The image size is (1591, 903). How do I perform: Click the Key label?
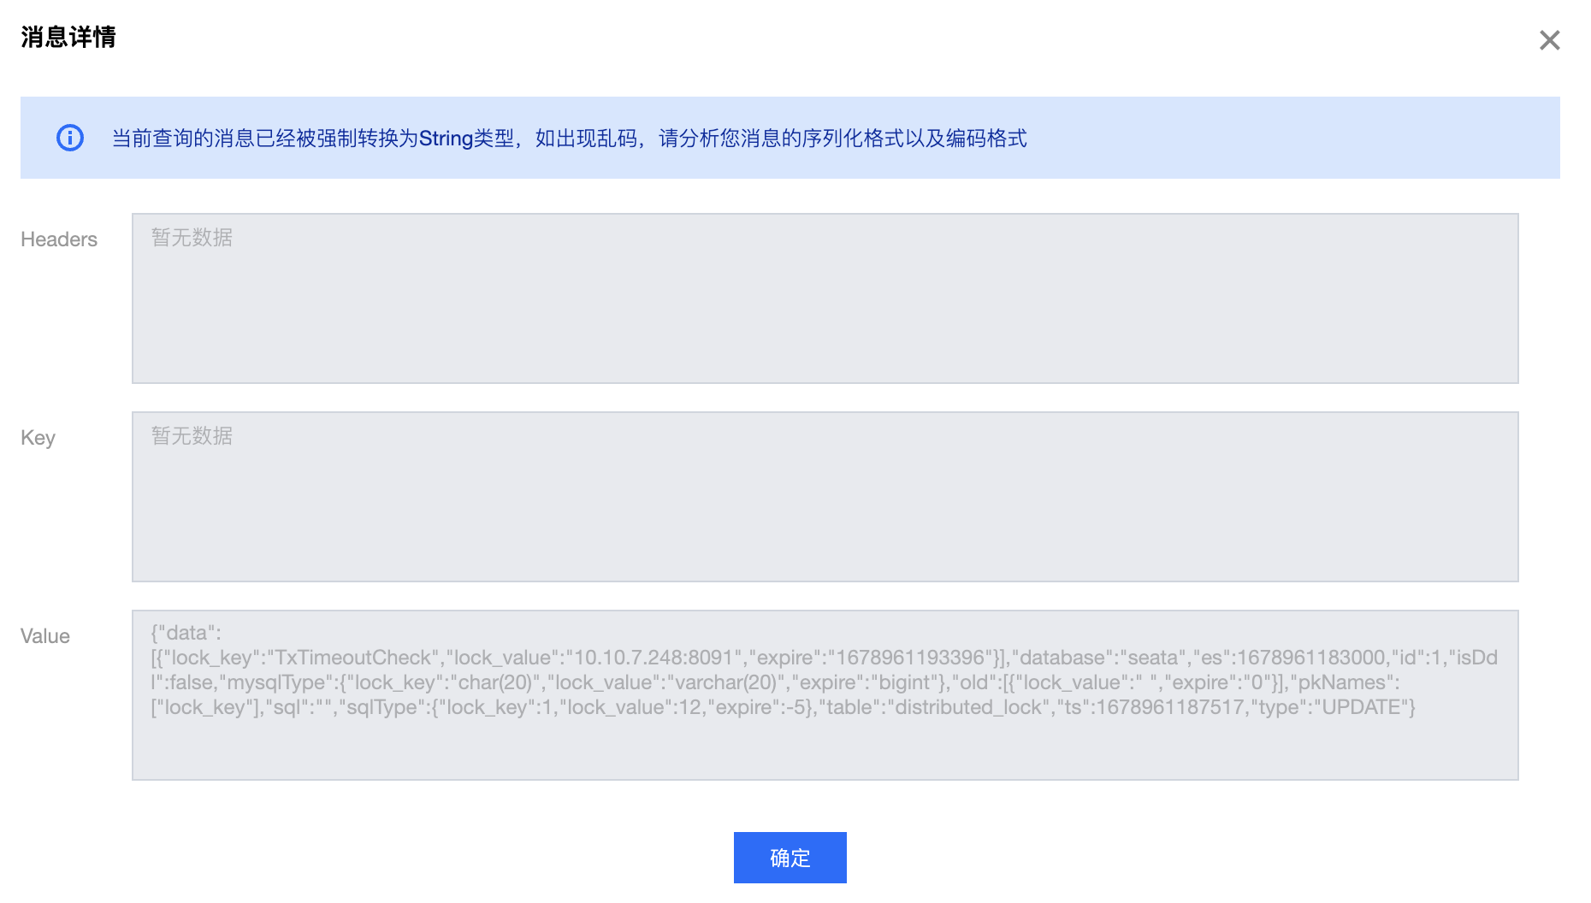click(x=38, y=438)
